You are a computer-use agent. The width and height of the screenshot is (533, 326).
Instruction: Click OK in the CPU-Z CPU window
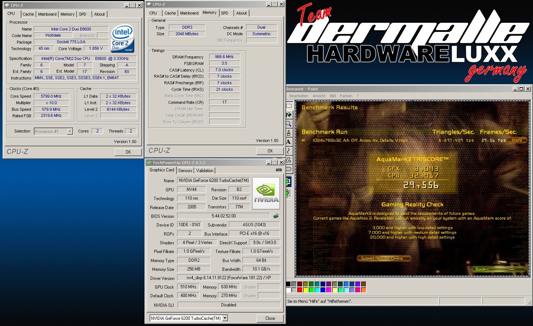[128, 152]
